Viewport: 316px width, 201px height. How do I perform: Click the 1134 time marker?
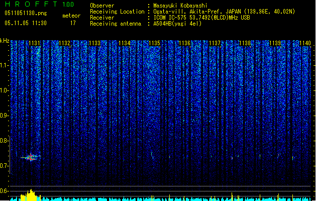pyautogui.click(x=125, y=43)
